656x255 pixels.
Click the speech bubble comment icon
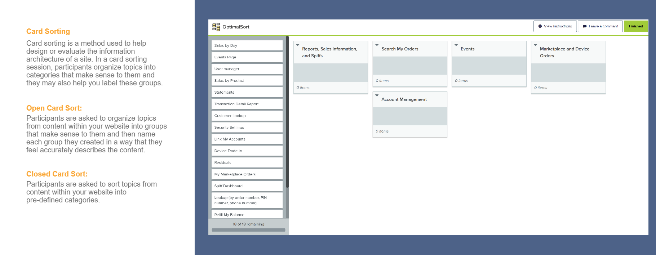(x=584, y=26)
